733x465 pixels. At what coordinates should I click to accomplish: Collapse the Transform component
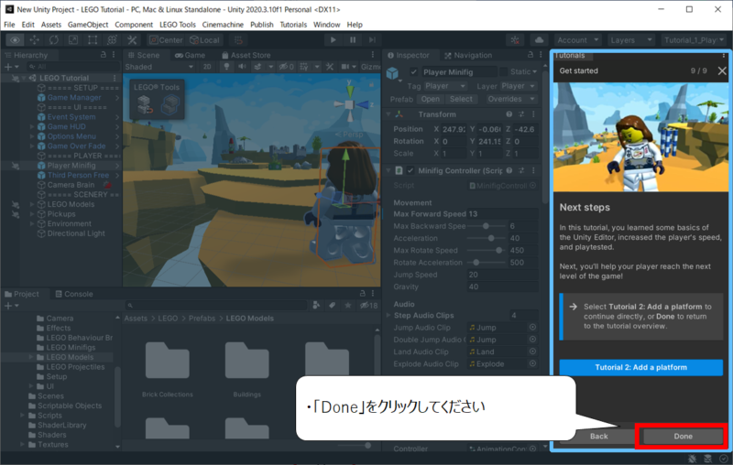[x=388, y=114]
